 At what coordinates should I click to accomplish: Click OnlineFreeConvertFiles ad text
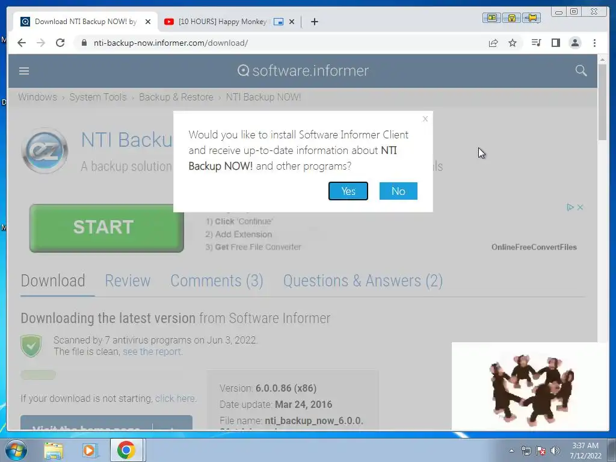(x=534, y=247)
